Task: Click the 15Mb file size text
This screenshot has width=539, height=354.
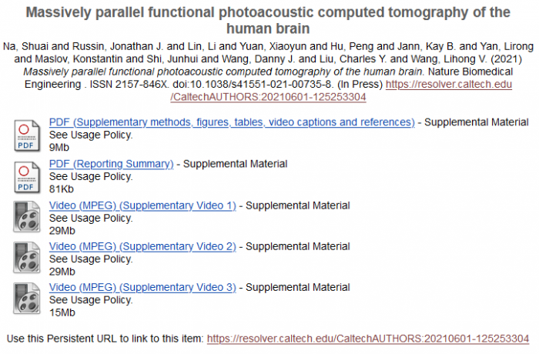Action: pyautogui.click(x=62, y=313)
